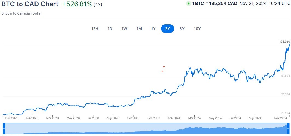Click the lower red dot on chart
The height and width of the screenshot is (136, 291).
162,71
